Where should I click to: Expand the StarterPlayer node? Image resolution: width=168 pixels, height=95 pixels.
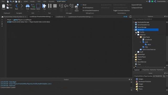pyautogui.click(x=133, y=57)
